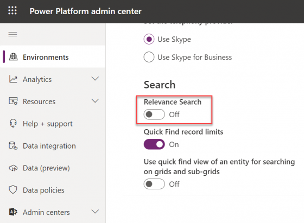Expand the Analytics chevron

click(x=95, y=79)
